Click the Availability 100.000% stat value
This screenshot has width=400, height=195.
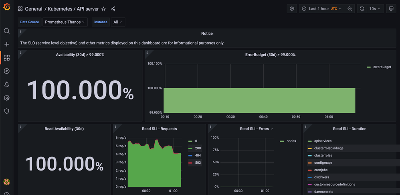point(80,90)
